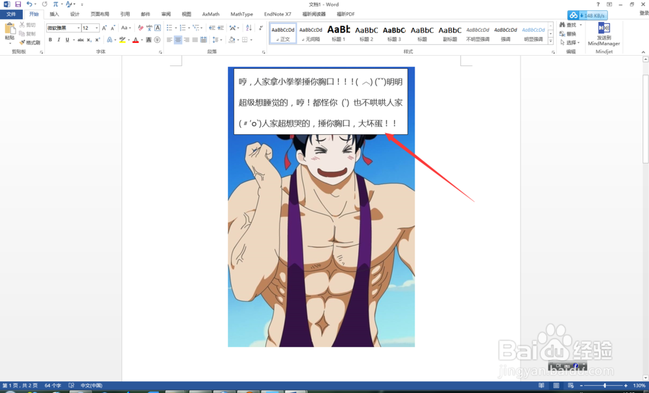The height and width of the screenshot is (393, 649).
Task: Click the Paste clipboard icon
Action: [10, 29]
